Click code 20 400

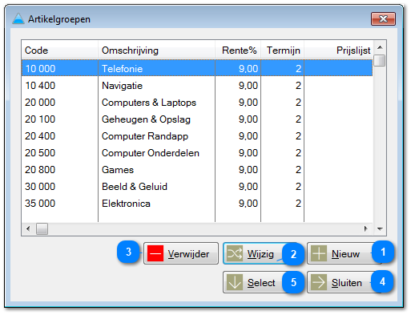point(40,136)
